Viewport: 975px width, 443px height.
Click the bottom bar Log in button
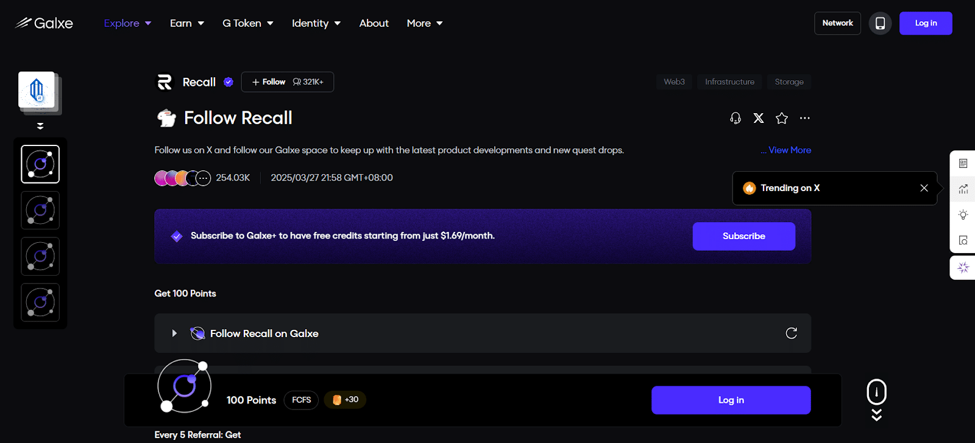click(x=731, y=400)
